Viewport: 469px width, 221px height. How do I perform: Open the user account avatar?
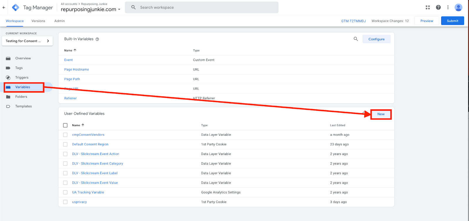tap(458, 7)
